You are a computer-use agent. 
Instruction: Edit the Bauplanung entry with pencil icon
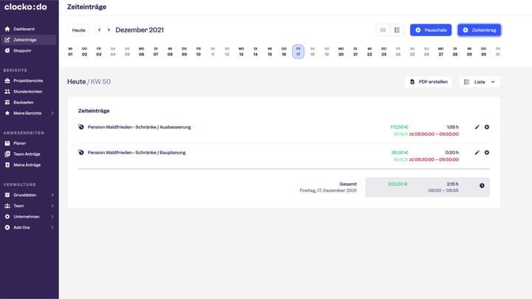point(477,153)
